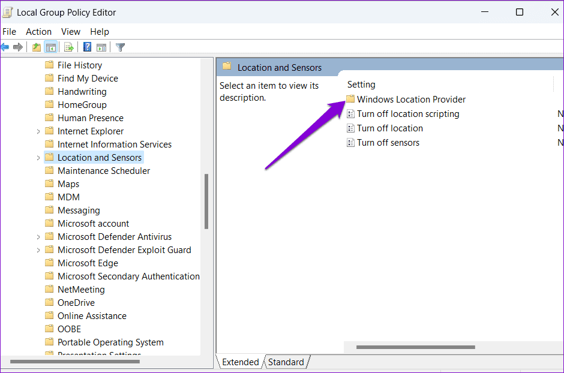Open the Help toolbar icon

point(87,47)
